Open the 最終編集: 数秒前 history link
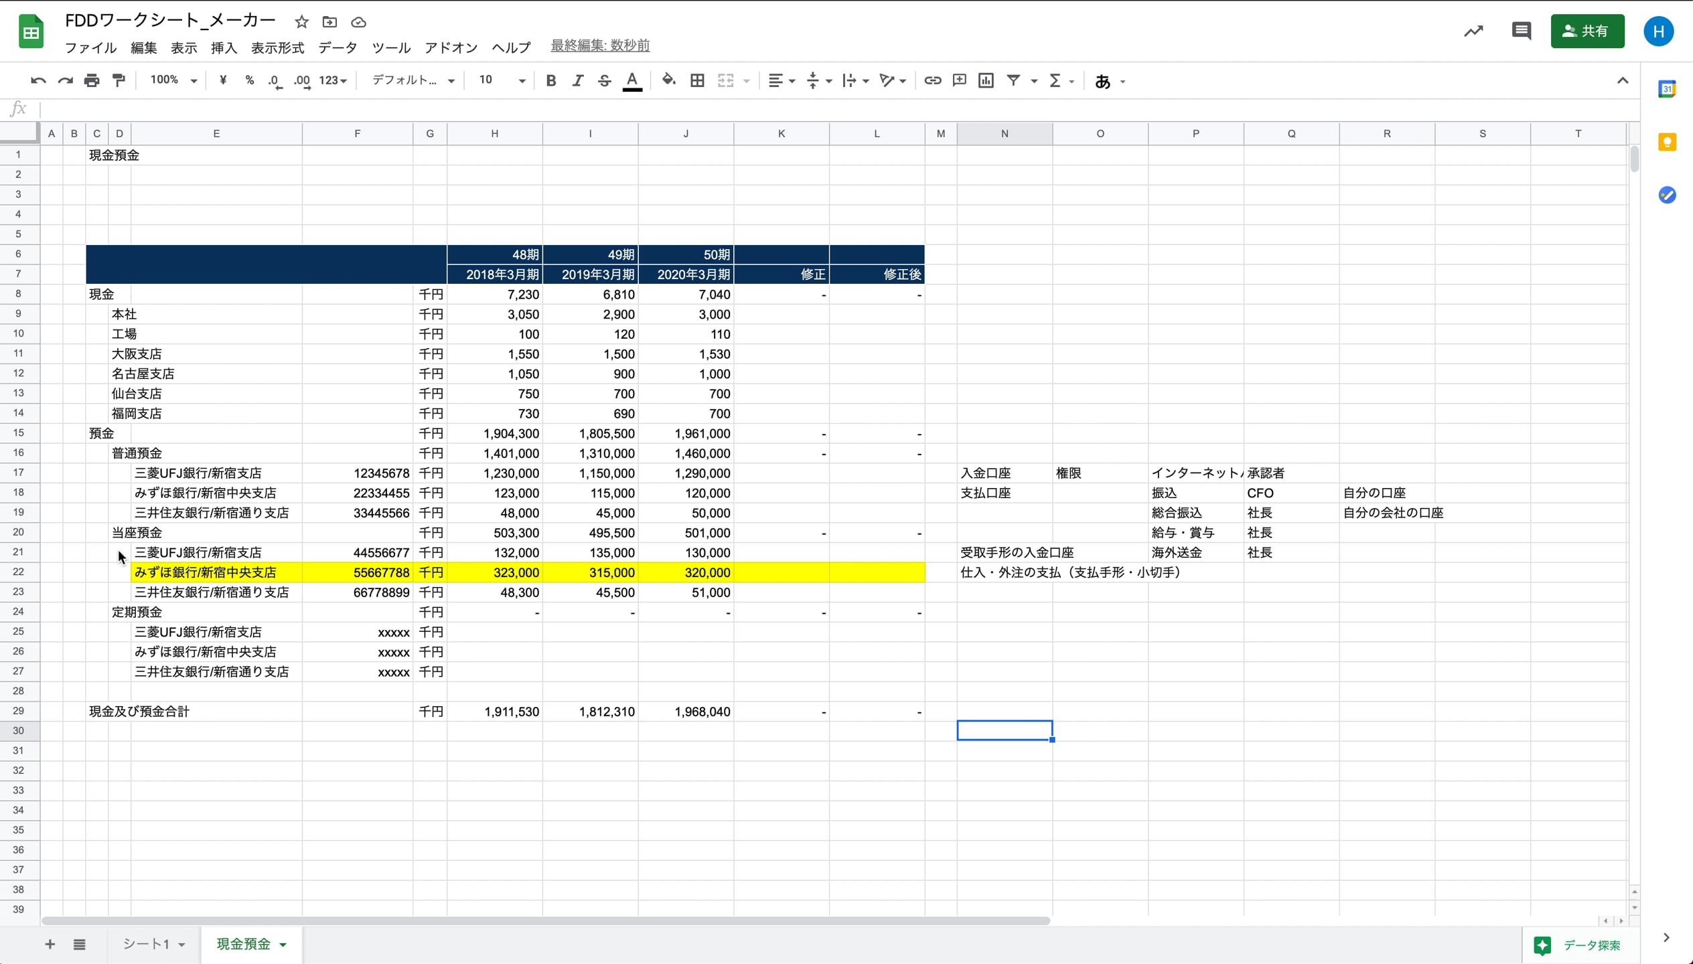Viewport: 1693px width, 964px height. (x=600, y=46)
